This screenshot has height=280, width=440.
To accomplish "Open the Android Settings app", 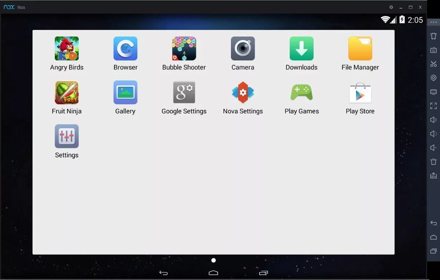I will (67, 136).
